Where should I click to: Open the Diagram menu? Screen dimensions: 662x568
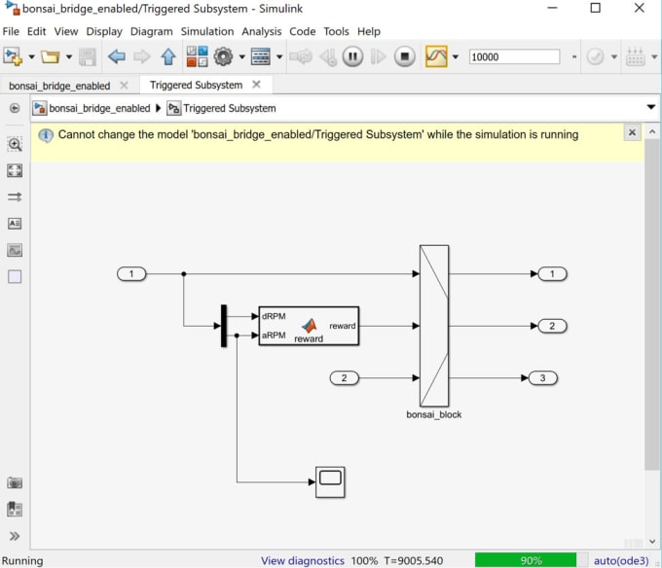151,32
